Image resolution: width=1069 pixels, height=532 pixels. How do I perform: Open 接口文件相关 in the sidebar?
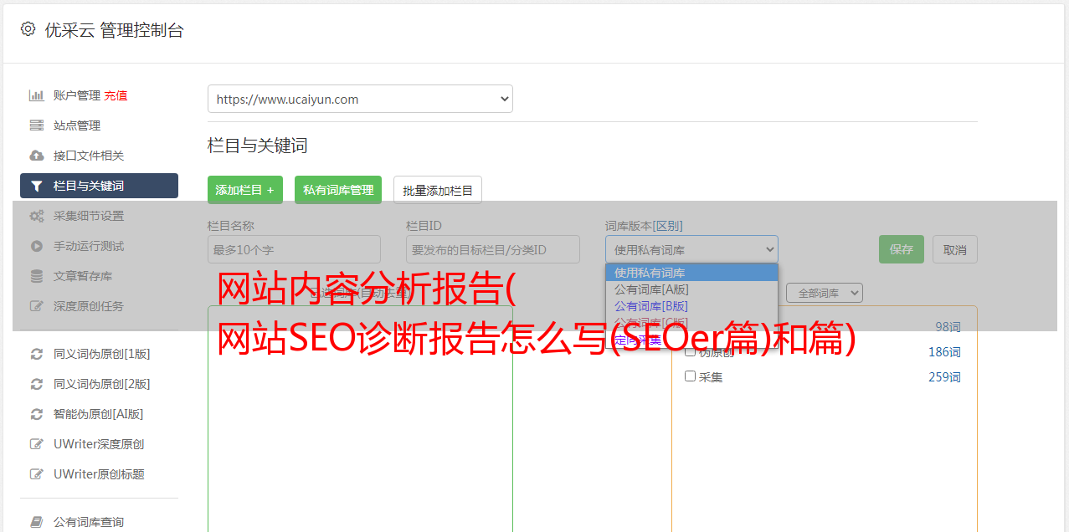(x=89, y=156)
